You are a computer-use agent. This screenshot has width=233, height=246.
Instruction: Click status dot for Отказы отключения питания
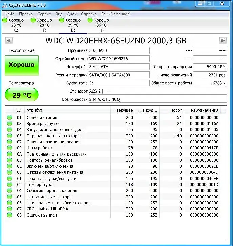(9, 172)
